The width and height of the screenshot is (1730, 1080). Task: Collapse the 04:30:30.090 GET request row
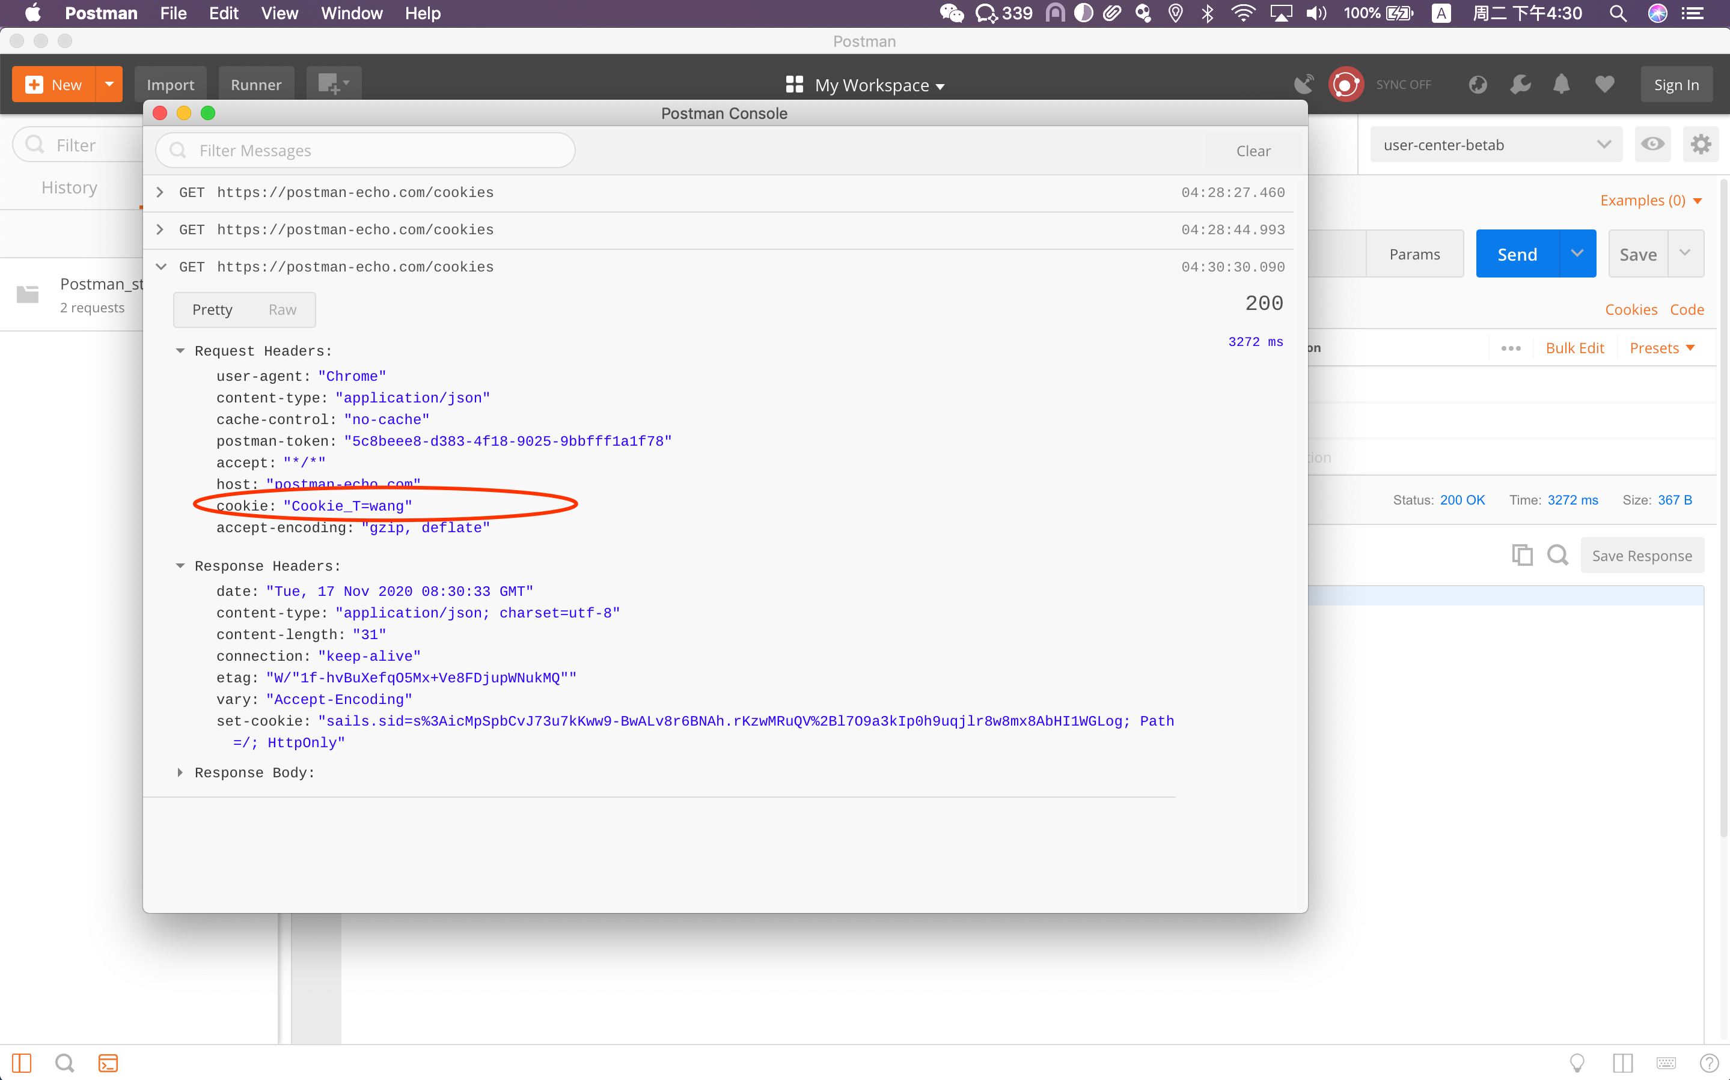tap(718, 267)
